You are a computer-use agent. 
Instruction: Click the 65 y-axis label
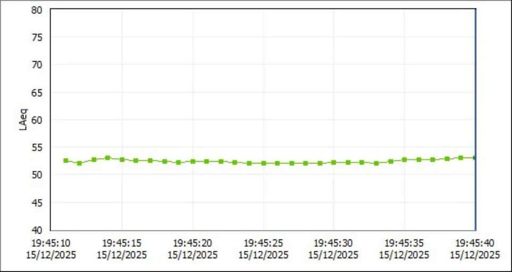pos(37,93)
